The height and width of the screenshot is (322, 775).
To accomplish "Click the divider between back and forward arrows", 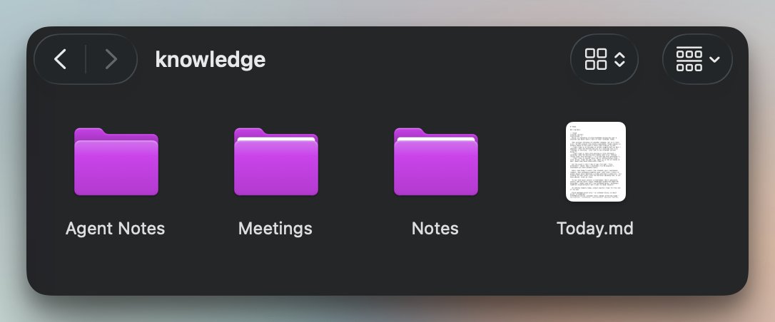I will [86, 59].
